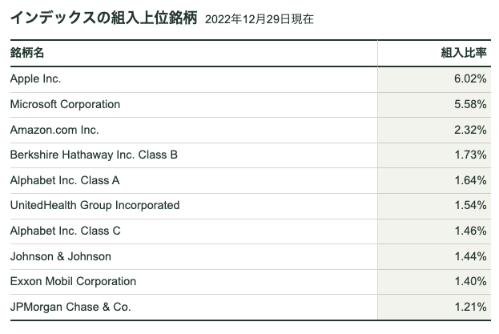The image size is (499, 334).
Task: Click the 6.02% value for Apple
Action: point(470,78)
